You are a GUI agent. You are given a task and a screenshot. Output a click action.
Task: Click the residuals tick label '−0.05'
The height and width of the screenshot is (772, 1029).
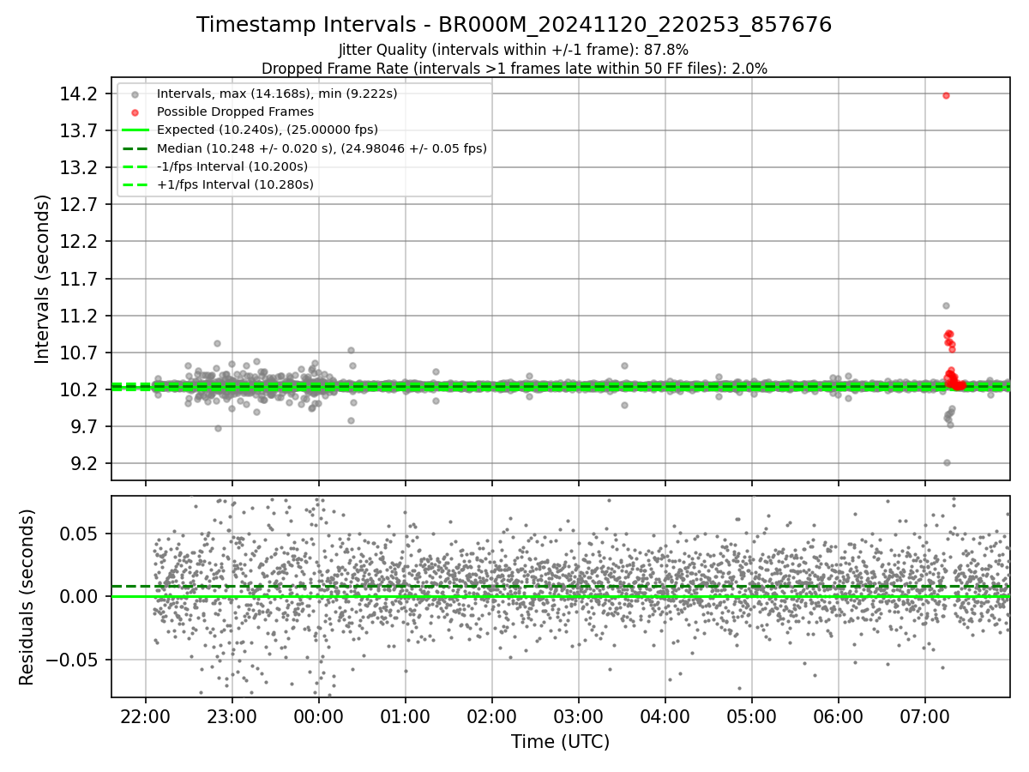coord(70,660)
